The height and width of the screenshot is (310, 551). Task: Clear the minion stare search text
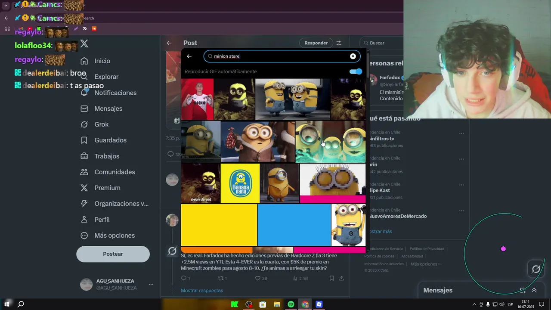pos(353,56)
